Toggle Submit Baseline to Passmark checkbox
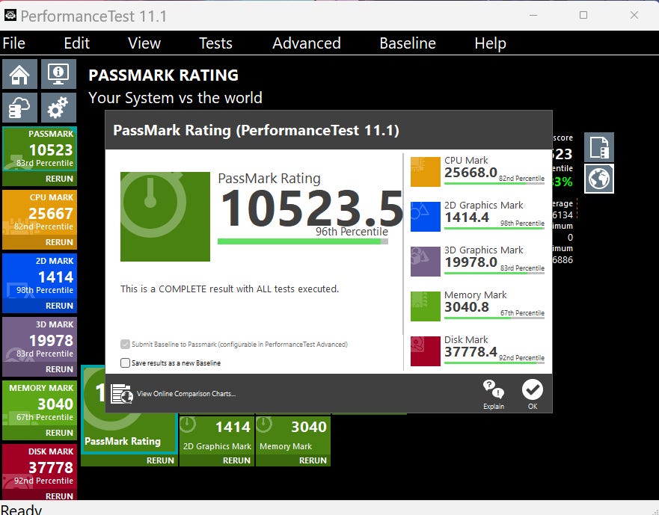 tap(125, 345)
